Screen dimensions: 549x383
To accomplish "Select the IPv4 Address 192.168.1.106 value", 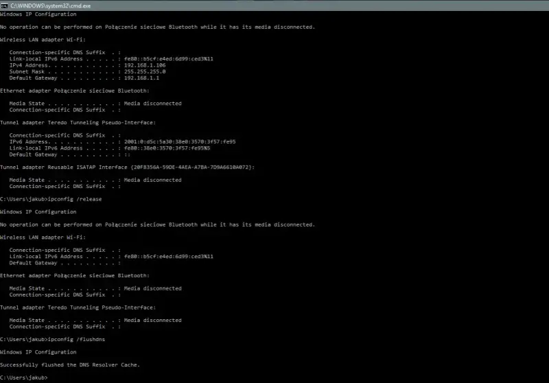I will (145, 65).
